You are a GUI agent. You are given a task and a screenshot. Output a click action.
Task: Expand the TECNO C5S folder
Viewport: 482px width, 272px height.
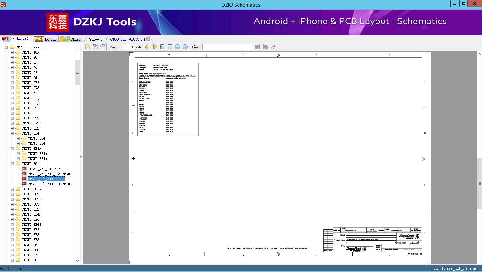tap(12, 250)
